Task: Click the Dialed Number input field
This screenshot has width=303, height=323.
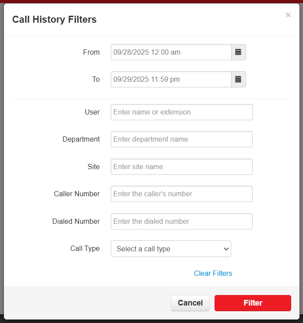Action: point(181,221)
